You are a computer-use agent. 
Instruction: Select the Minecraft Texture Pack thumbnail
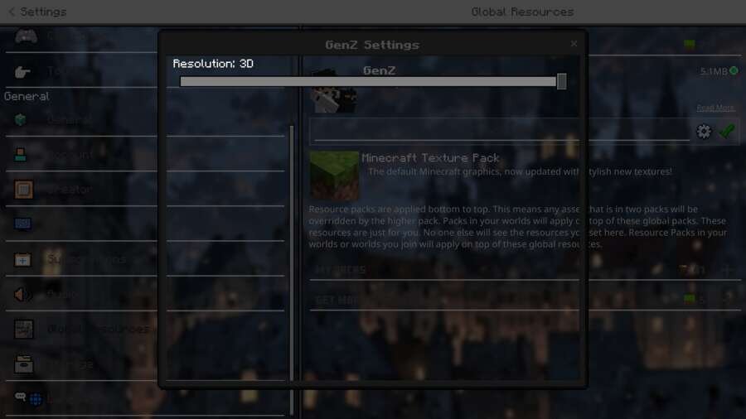coord(334,176)
